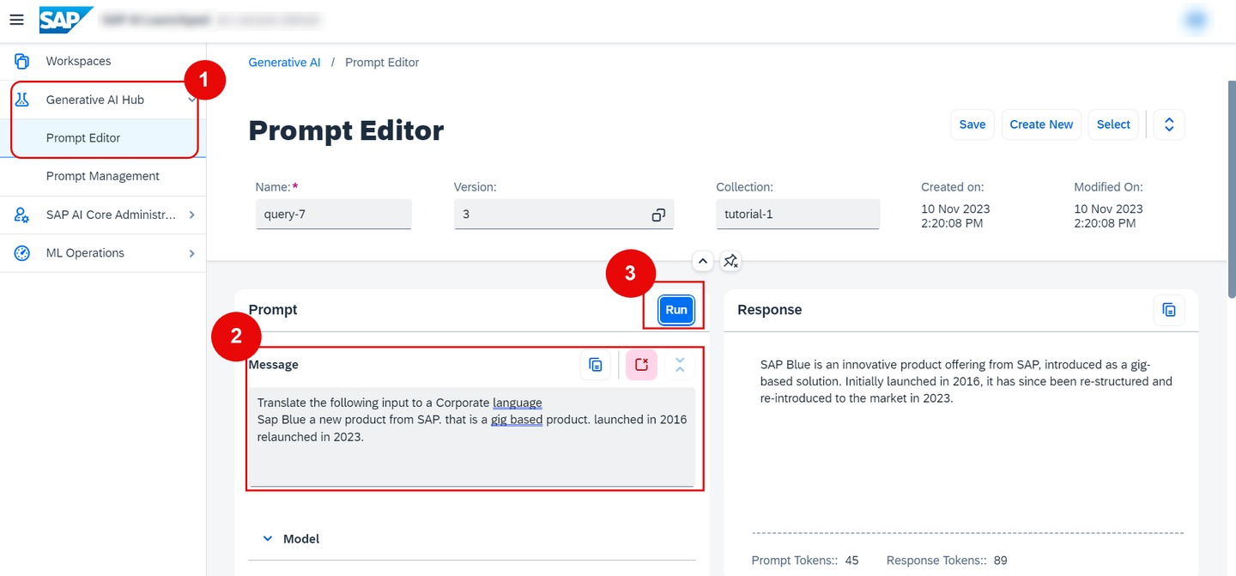The image size is (1236, 576).
Task: Unpin the header with pin icon
Action: click(x=730, y=261)
